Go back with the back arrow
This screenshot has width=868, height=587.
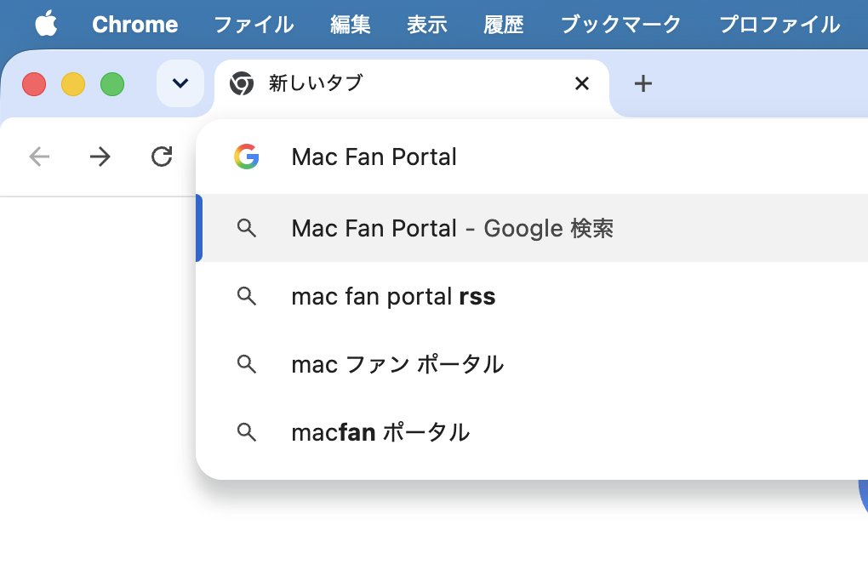[x=39, y=157]
